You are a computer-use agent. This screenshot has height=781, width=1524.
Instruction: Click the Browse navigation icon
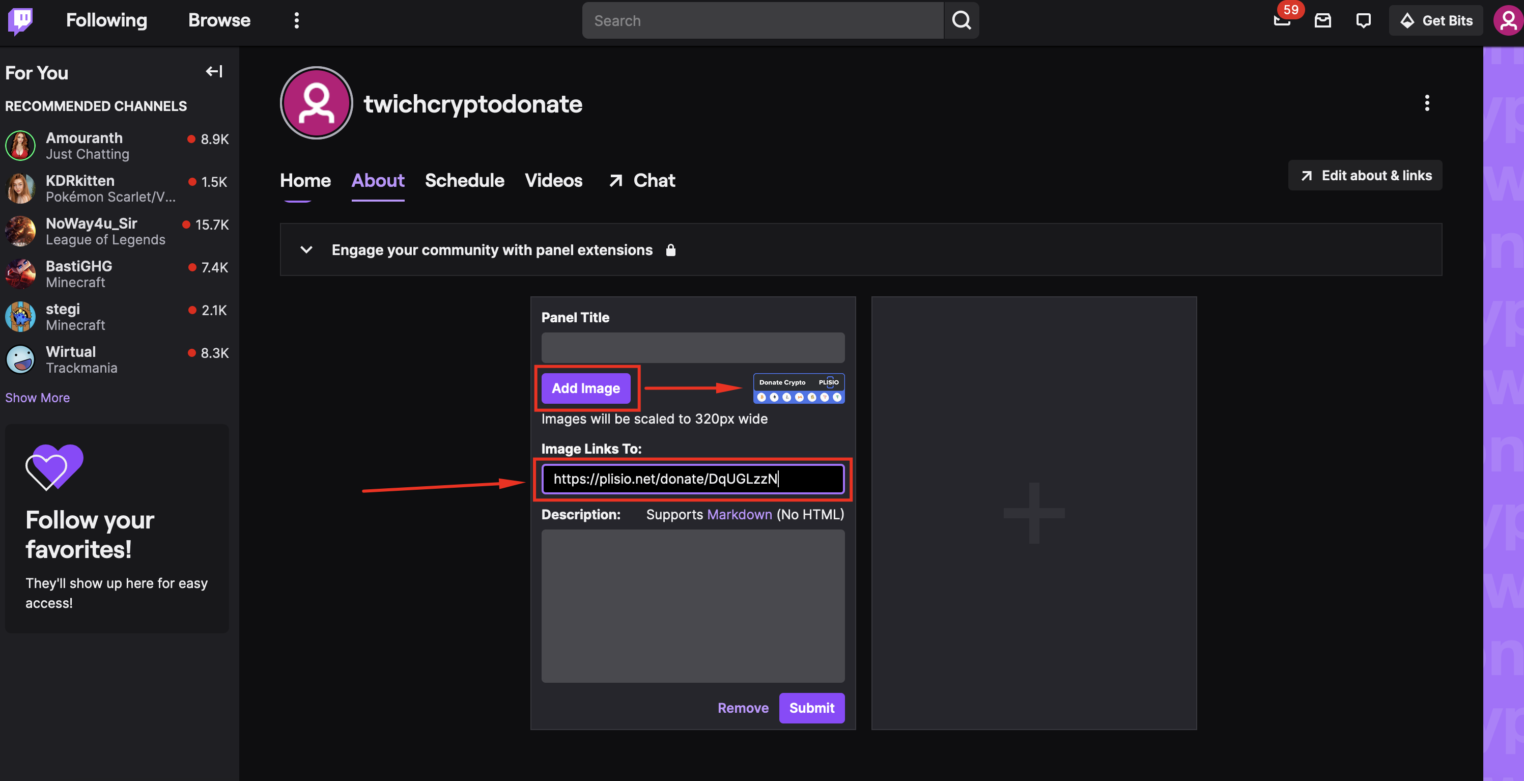pyautogui.click(x=219, y=20)
